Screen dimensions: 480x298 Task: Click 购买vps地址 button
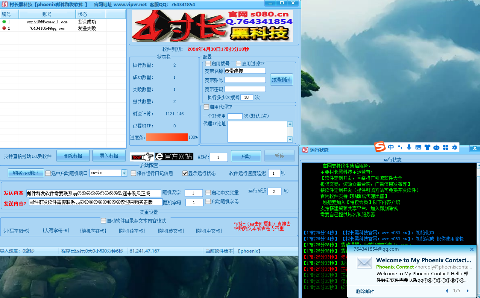(26, 173)
